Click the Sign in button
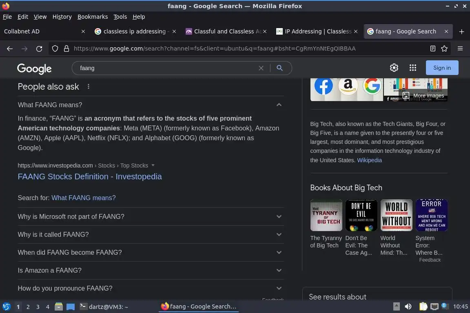The width and height of the screenshot is (470, 313). pos(442,68)
